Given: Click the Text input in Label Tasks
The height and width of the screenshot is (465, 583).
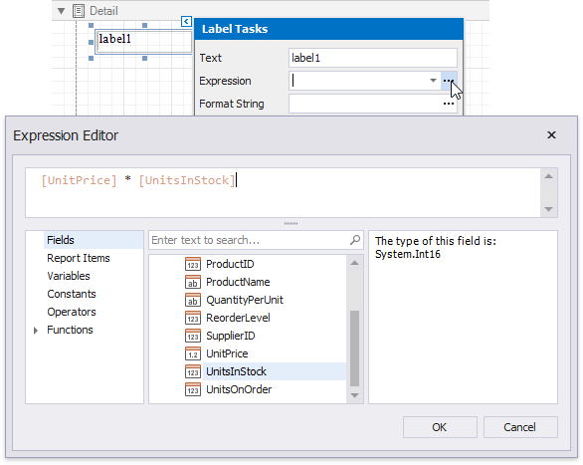Looking at the screenshot, I should (373, 58).
